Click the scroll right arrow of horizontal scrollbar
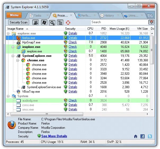The height and width of the screenshot is (149, 160). (x=148, y=114)
